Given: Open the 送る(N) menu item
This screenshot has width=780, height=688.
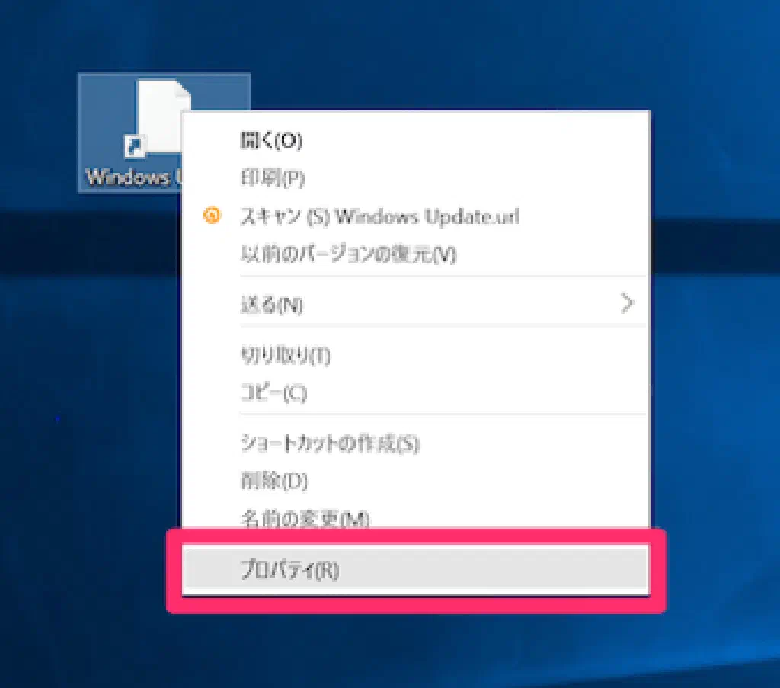Looking at the screenshot, I should tap(272, 305).
